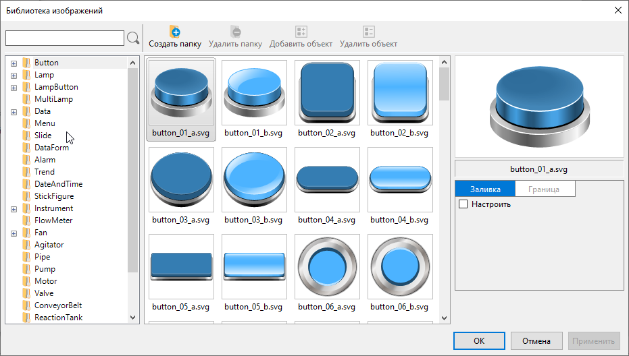Viewport: 629px width, 356px height.
Task: Pick button_05_a.svg rectangular button
Action: point(181,266)
